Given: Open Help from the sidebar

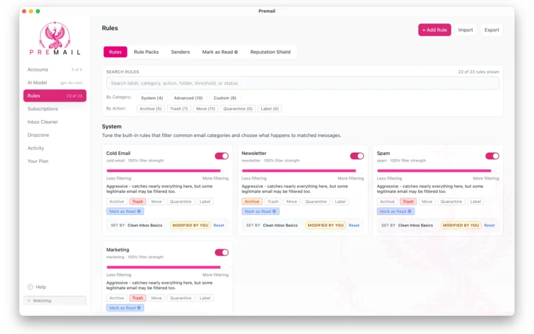Looking at the screenshot, I should click(37, 287).
